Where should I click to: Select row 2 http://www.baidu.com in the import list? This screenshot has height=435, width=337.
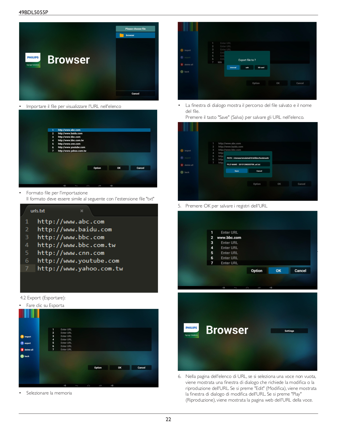[x=99, y=133]
